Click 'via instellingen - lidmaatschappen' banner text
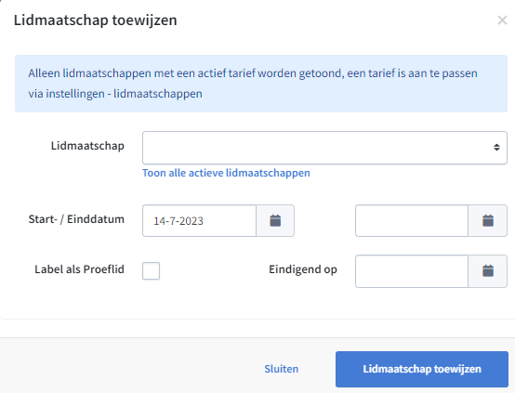515x393 pixels. pos(115,94)
